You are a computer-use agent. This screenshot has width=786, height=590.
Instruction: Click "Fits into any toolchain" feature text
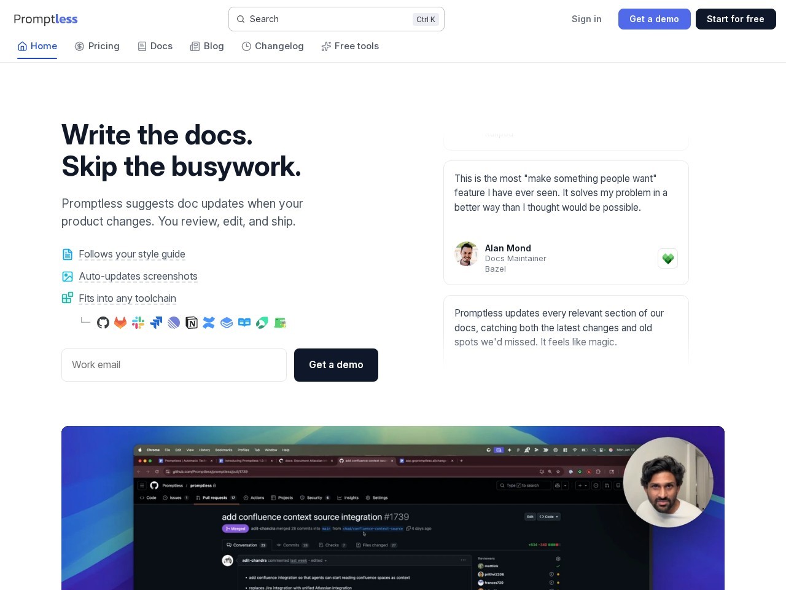(127, 299)
